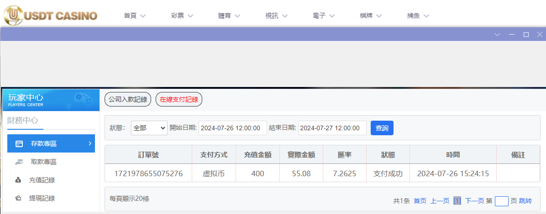This screenshot has height=214, width=546.
Task: Switch to 在線支付記錄 tab
Action: click(x=179, y=99)
